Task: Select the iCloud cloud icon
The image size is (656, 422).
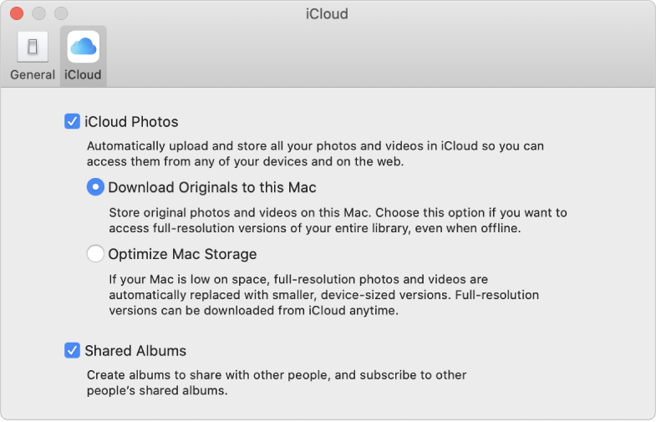Action: click(83, 47)
